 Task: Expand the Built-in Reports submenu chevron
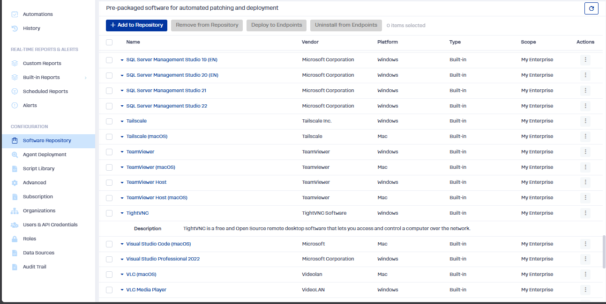click(x=85, y=78)
